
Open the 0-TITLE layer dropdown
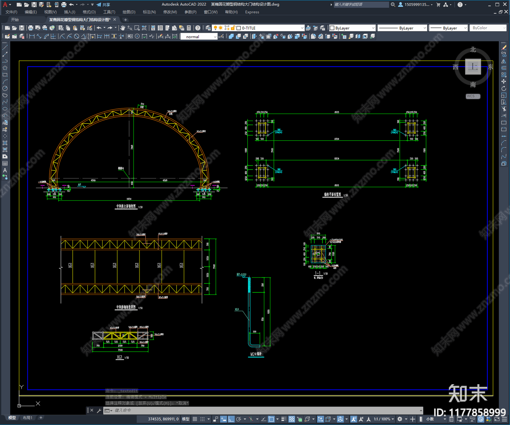point(270,28)
